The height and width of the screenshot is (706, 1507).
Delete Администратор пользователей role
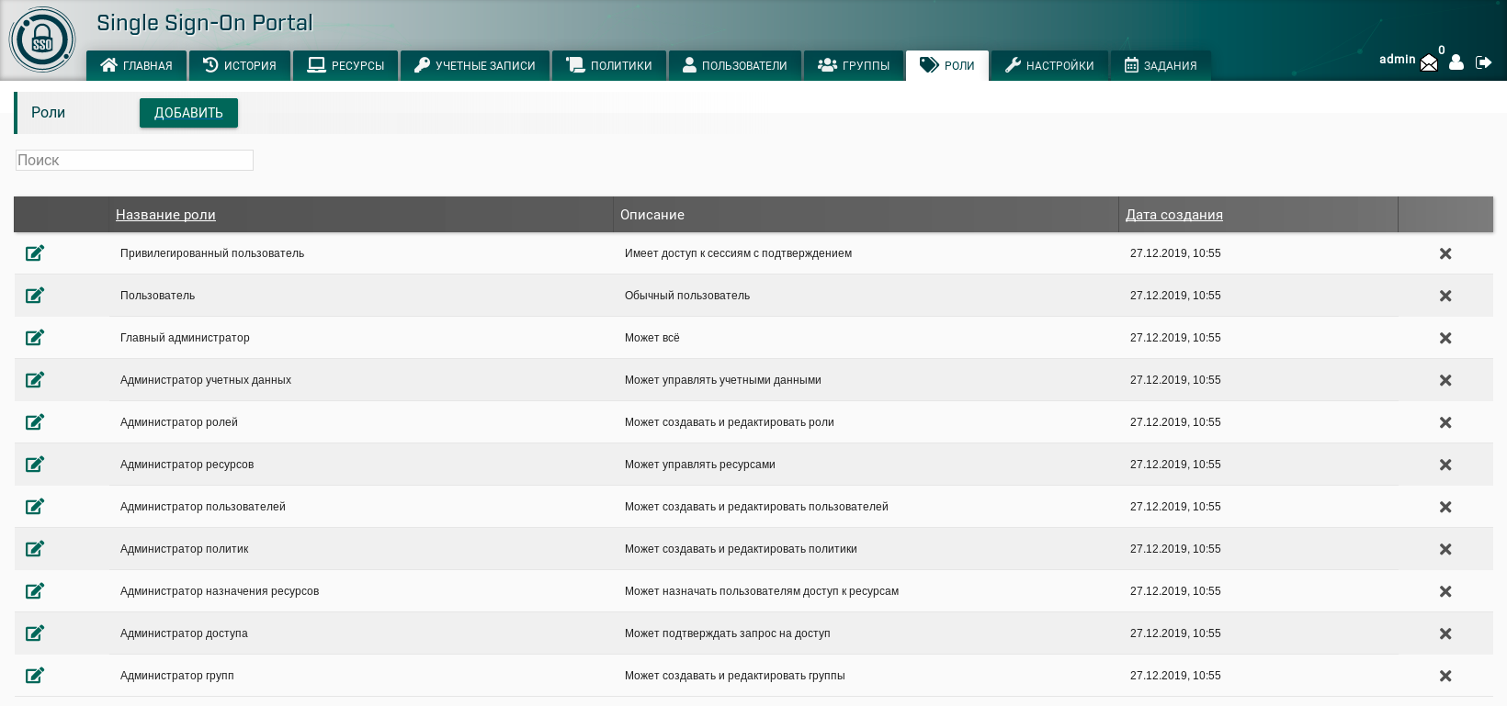1445,507
